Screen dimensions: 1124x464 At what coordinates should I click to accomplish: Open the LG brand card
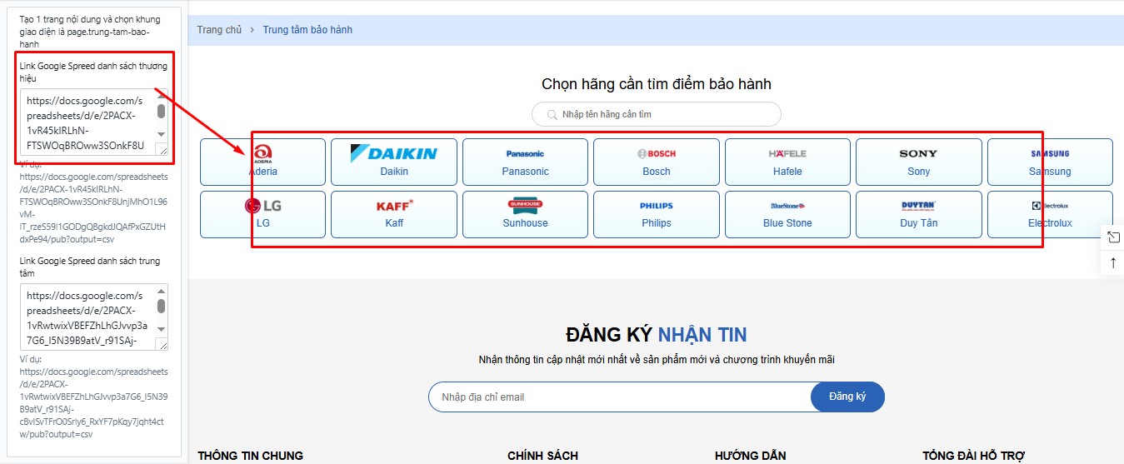262,214
